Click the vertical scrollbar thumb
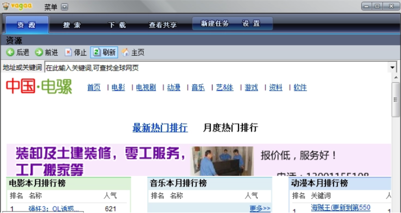The width and height of the screenshot is (401, 213). pyautogui.click(x=396, y=100)
